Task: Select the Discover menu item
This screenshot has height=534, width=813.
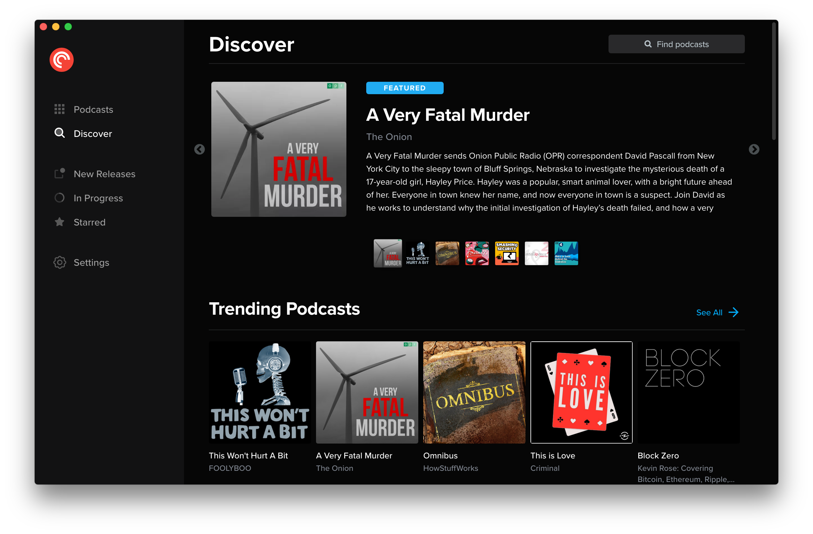Action: tap(93, 133)
